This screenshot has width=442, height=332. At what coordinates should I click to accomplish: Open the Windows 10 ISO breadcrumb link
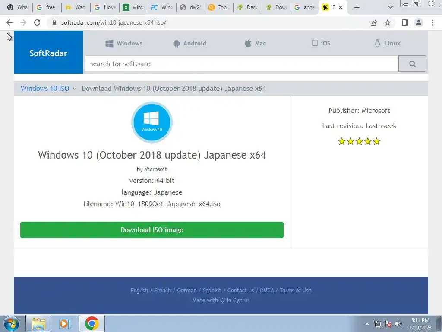pos(45,88)
